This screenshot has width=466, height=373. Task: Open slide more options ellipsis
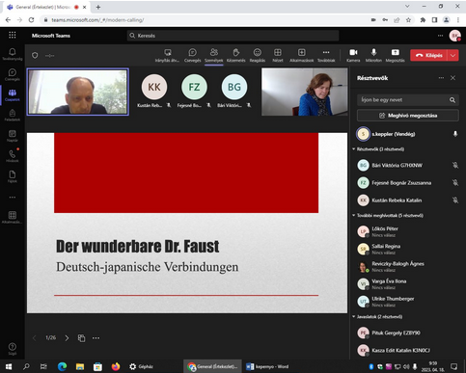[96, 338]
